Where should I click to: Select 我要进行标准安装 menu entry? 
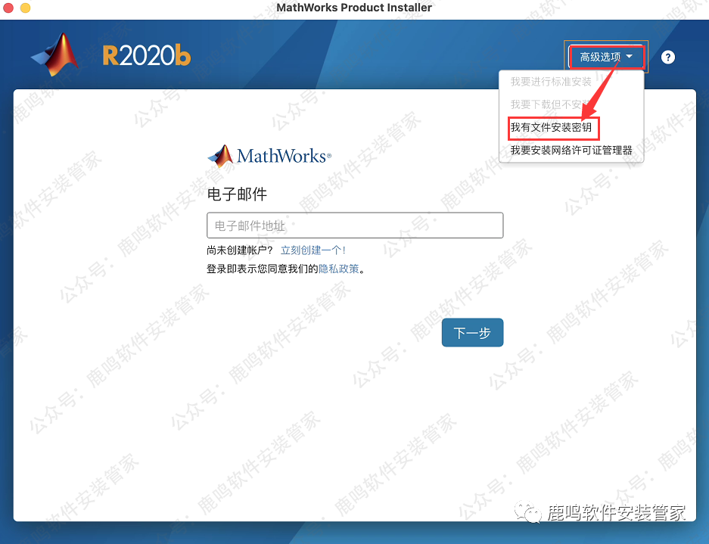pos(551,82)
